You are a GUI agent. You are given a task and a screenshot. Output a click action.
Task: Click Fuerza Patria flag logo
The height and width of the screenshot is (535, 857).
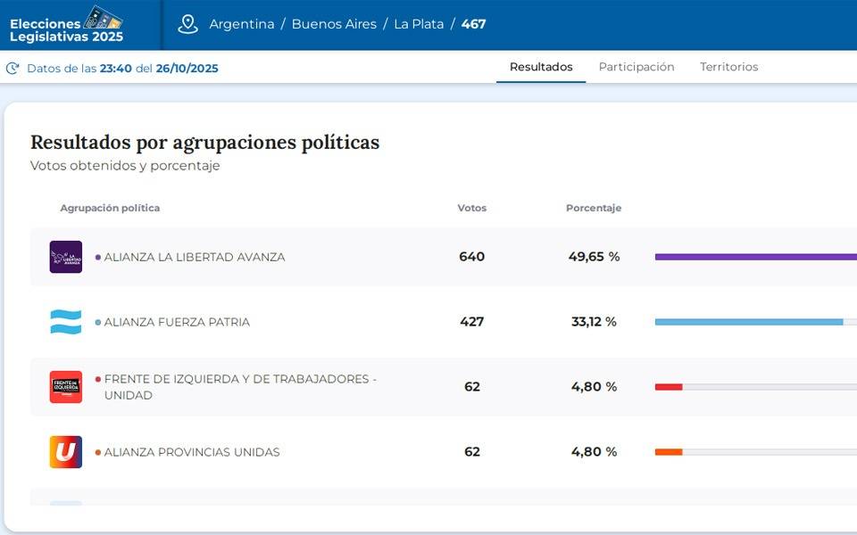coord(66,322)
